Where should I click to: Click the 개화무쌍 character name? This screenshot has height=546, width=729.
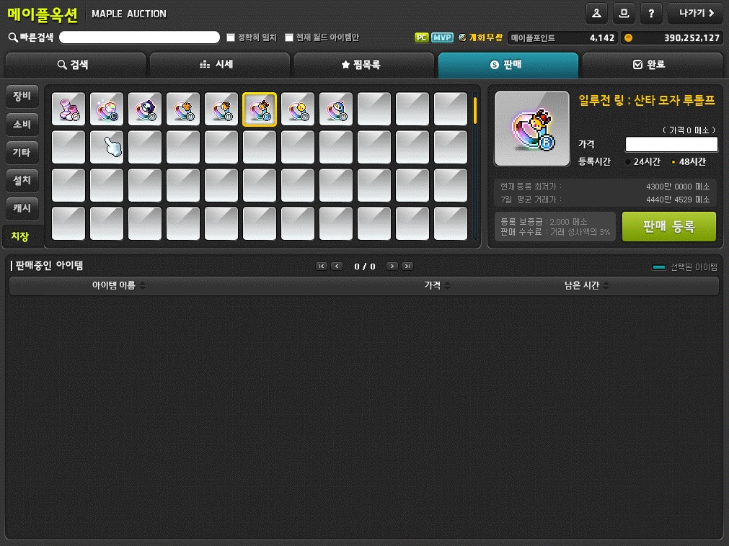click(485, 37)
